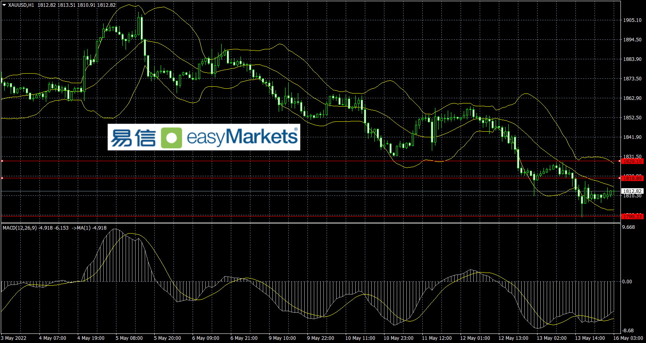The width and height of the screenshot is (646, 343).
Task: Click the 1862.90 price axis label
Action: [x=632, y=98]
